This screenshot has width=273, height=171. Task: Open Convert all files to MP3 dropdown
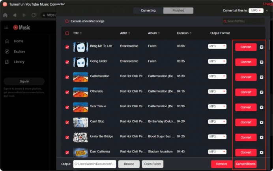point(256,10)
